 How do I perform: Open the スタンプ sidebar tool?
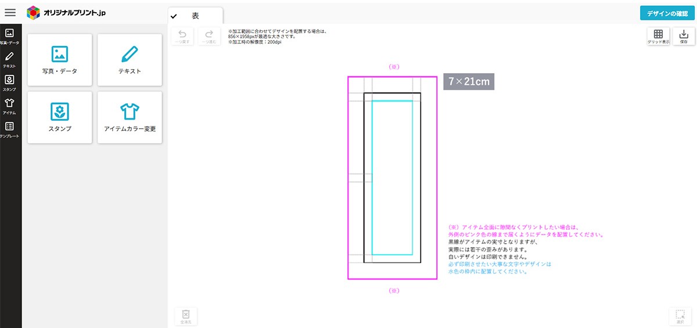pos(9,83)
